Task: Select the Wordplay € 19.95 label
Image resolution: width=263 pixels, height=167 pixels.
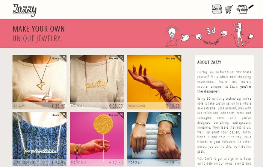Action: click(173, 162)
